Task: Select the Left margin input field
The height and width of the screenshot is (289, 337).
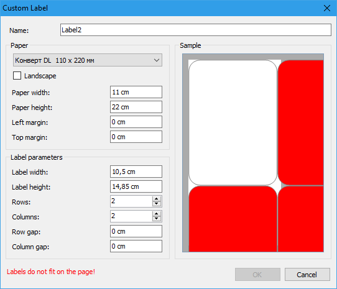Action: [136, 122]
